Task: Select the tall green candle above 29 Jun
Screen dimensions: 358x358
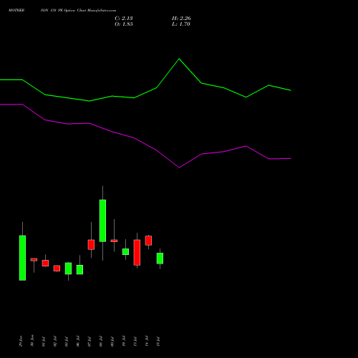Action: pyautogui.click(x=22, y=258)
